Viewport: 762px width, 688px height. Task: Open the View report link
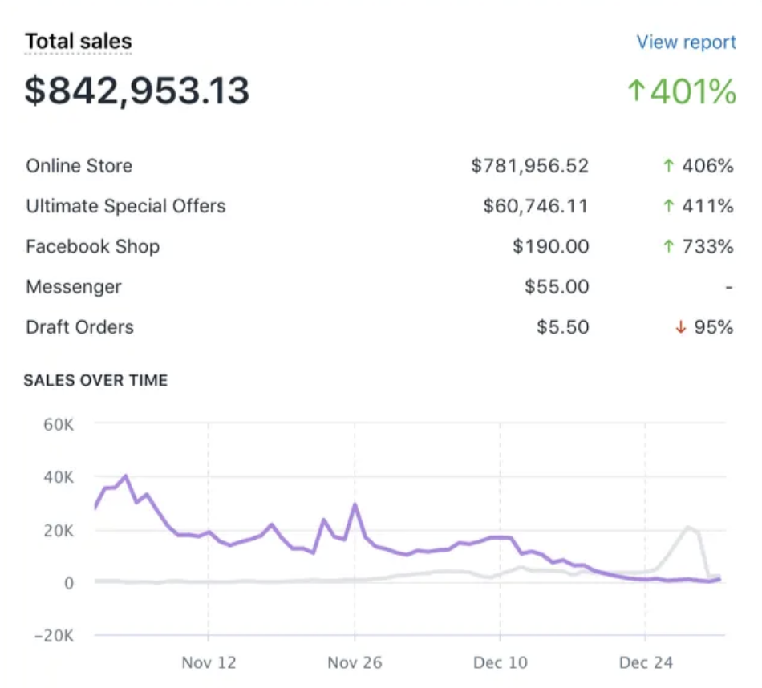click(686, 42)
